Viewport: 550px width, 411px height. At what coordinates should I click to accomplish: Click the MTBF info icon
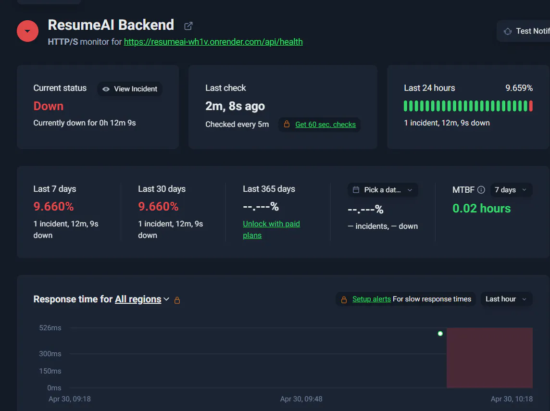pos(481,190)
